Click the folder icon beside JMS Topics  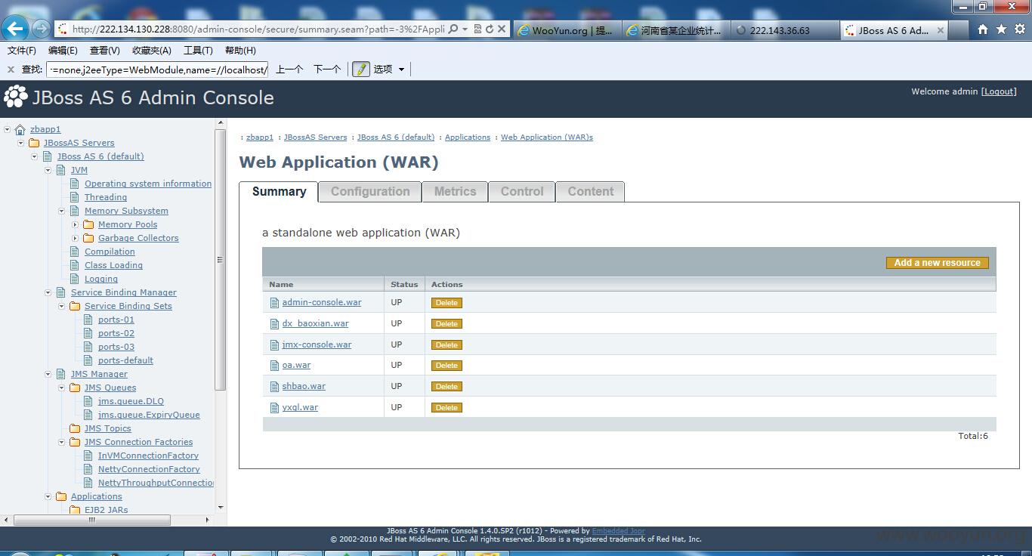coord(75,429)
